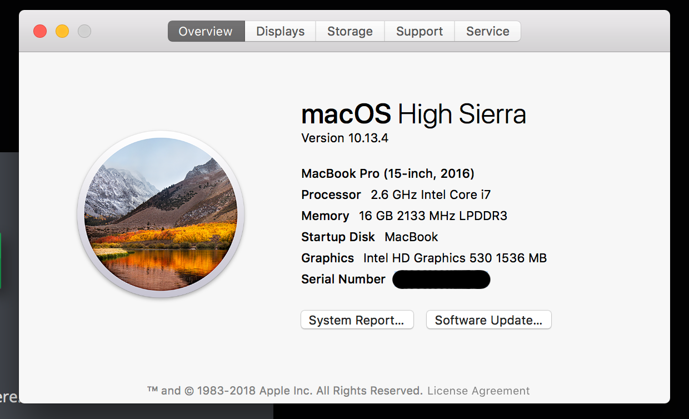Click the 1983-2018 Apple Inc. copyright text
This screenshot has width=689, height=419.
pyautogui.click(x=285, y=391)
